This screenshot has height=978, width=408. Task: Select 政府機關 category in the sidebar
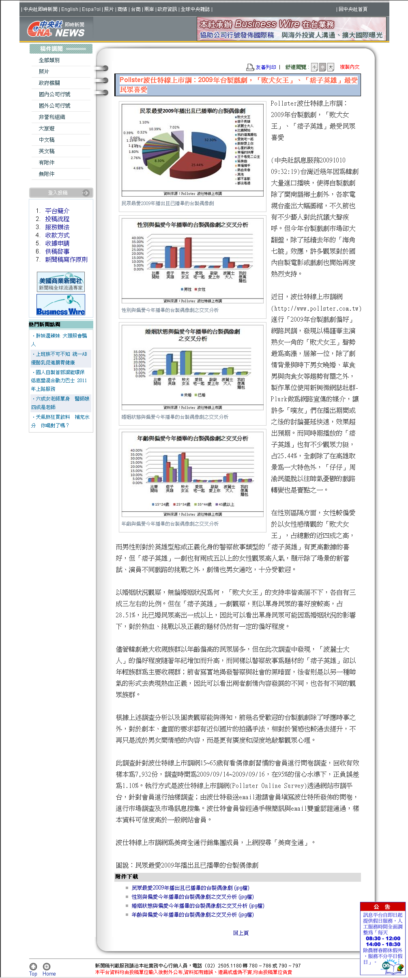[x=49, y=83]
